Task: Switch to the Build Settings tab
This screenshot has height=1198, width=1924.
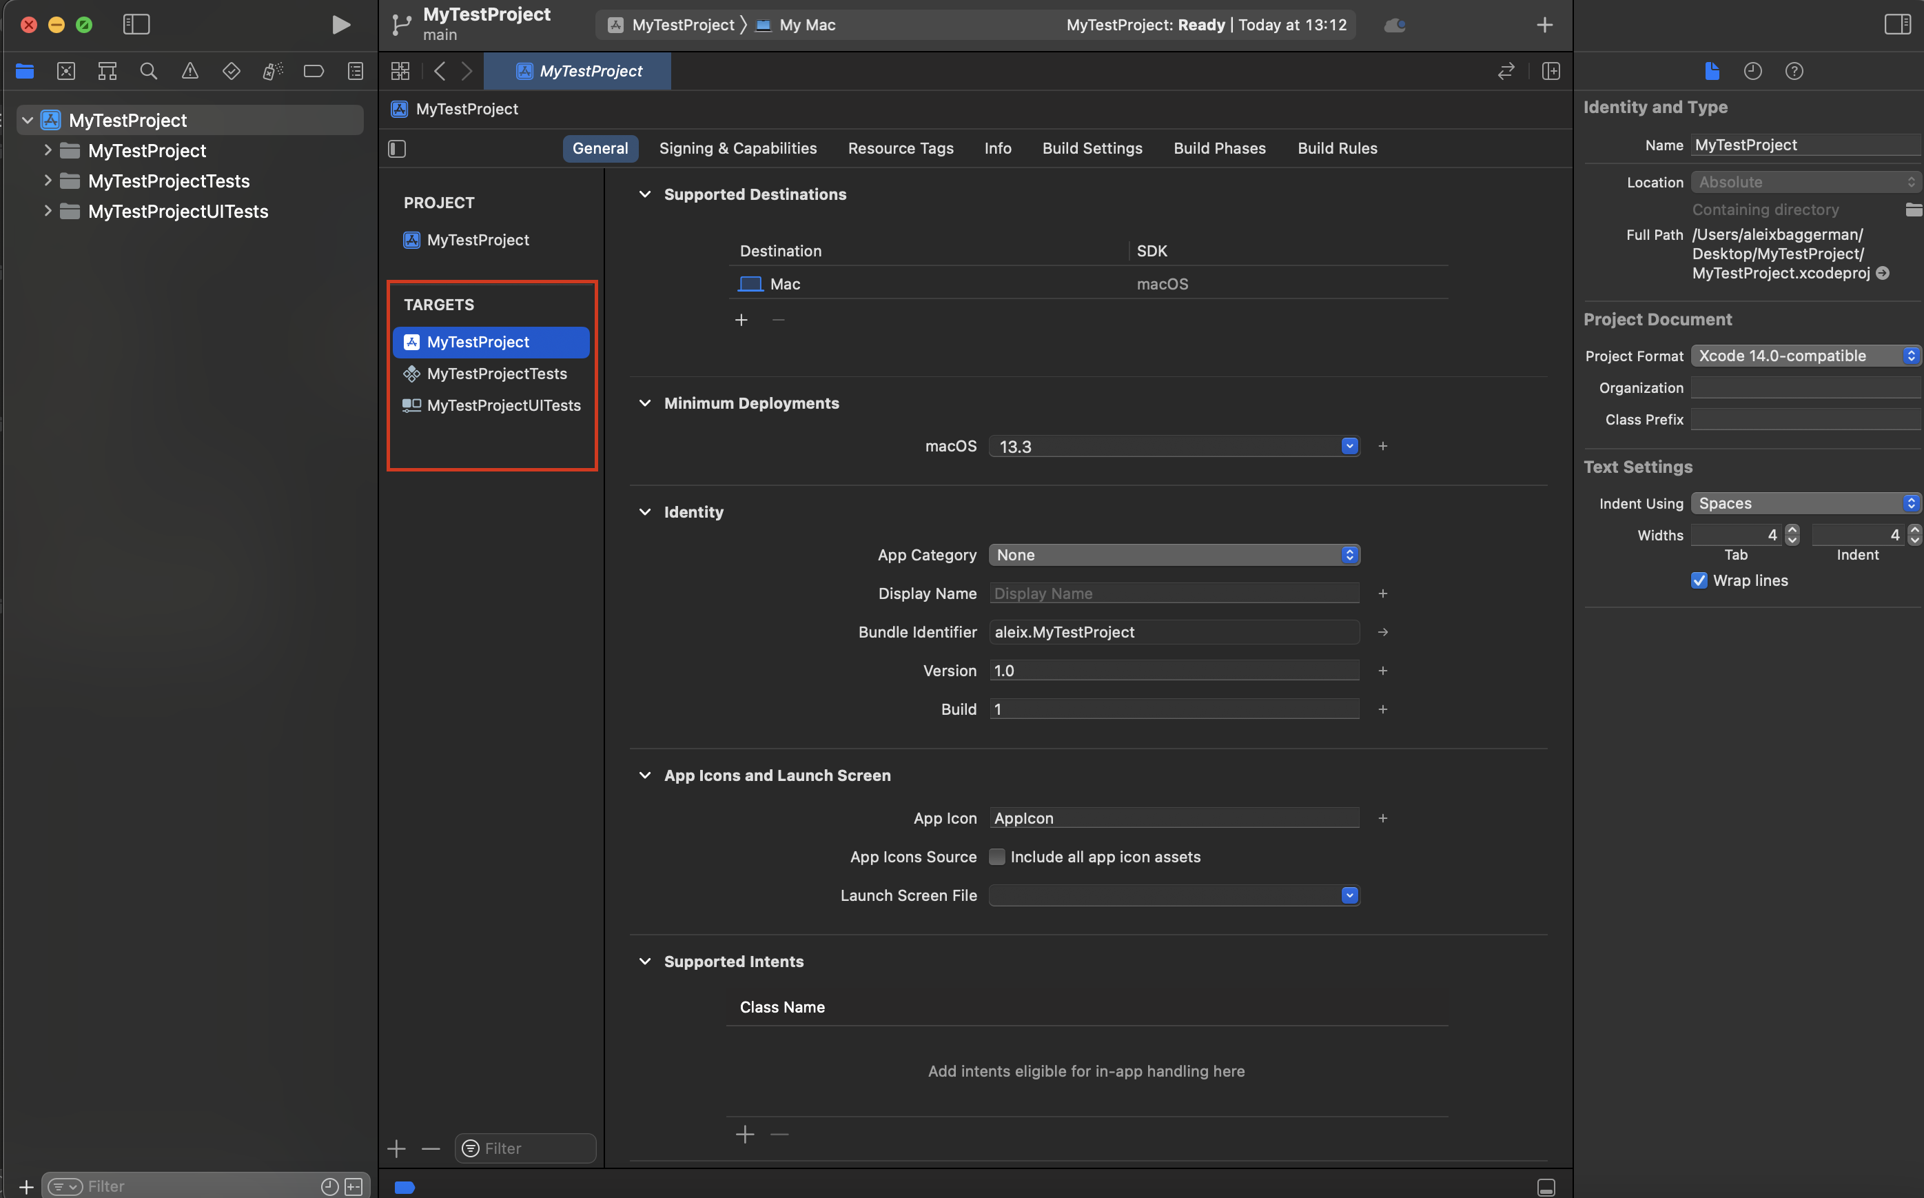Action: (1092, 148)
